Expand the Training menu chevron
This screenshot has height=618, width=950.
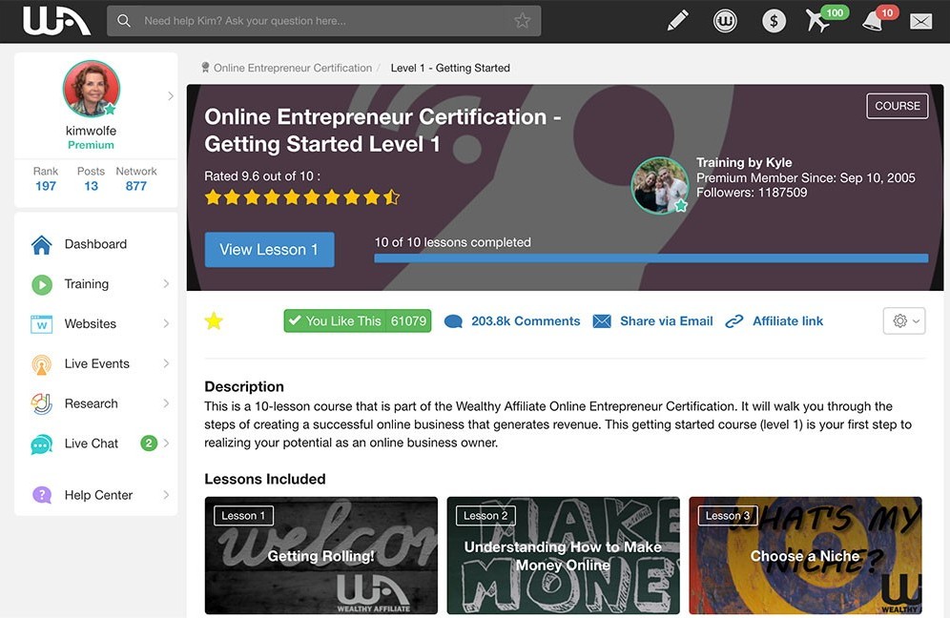click(x=166, y=283)
